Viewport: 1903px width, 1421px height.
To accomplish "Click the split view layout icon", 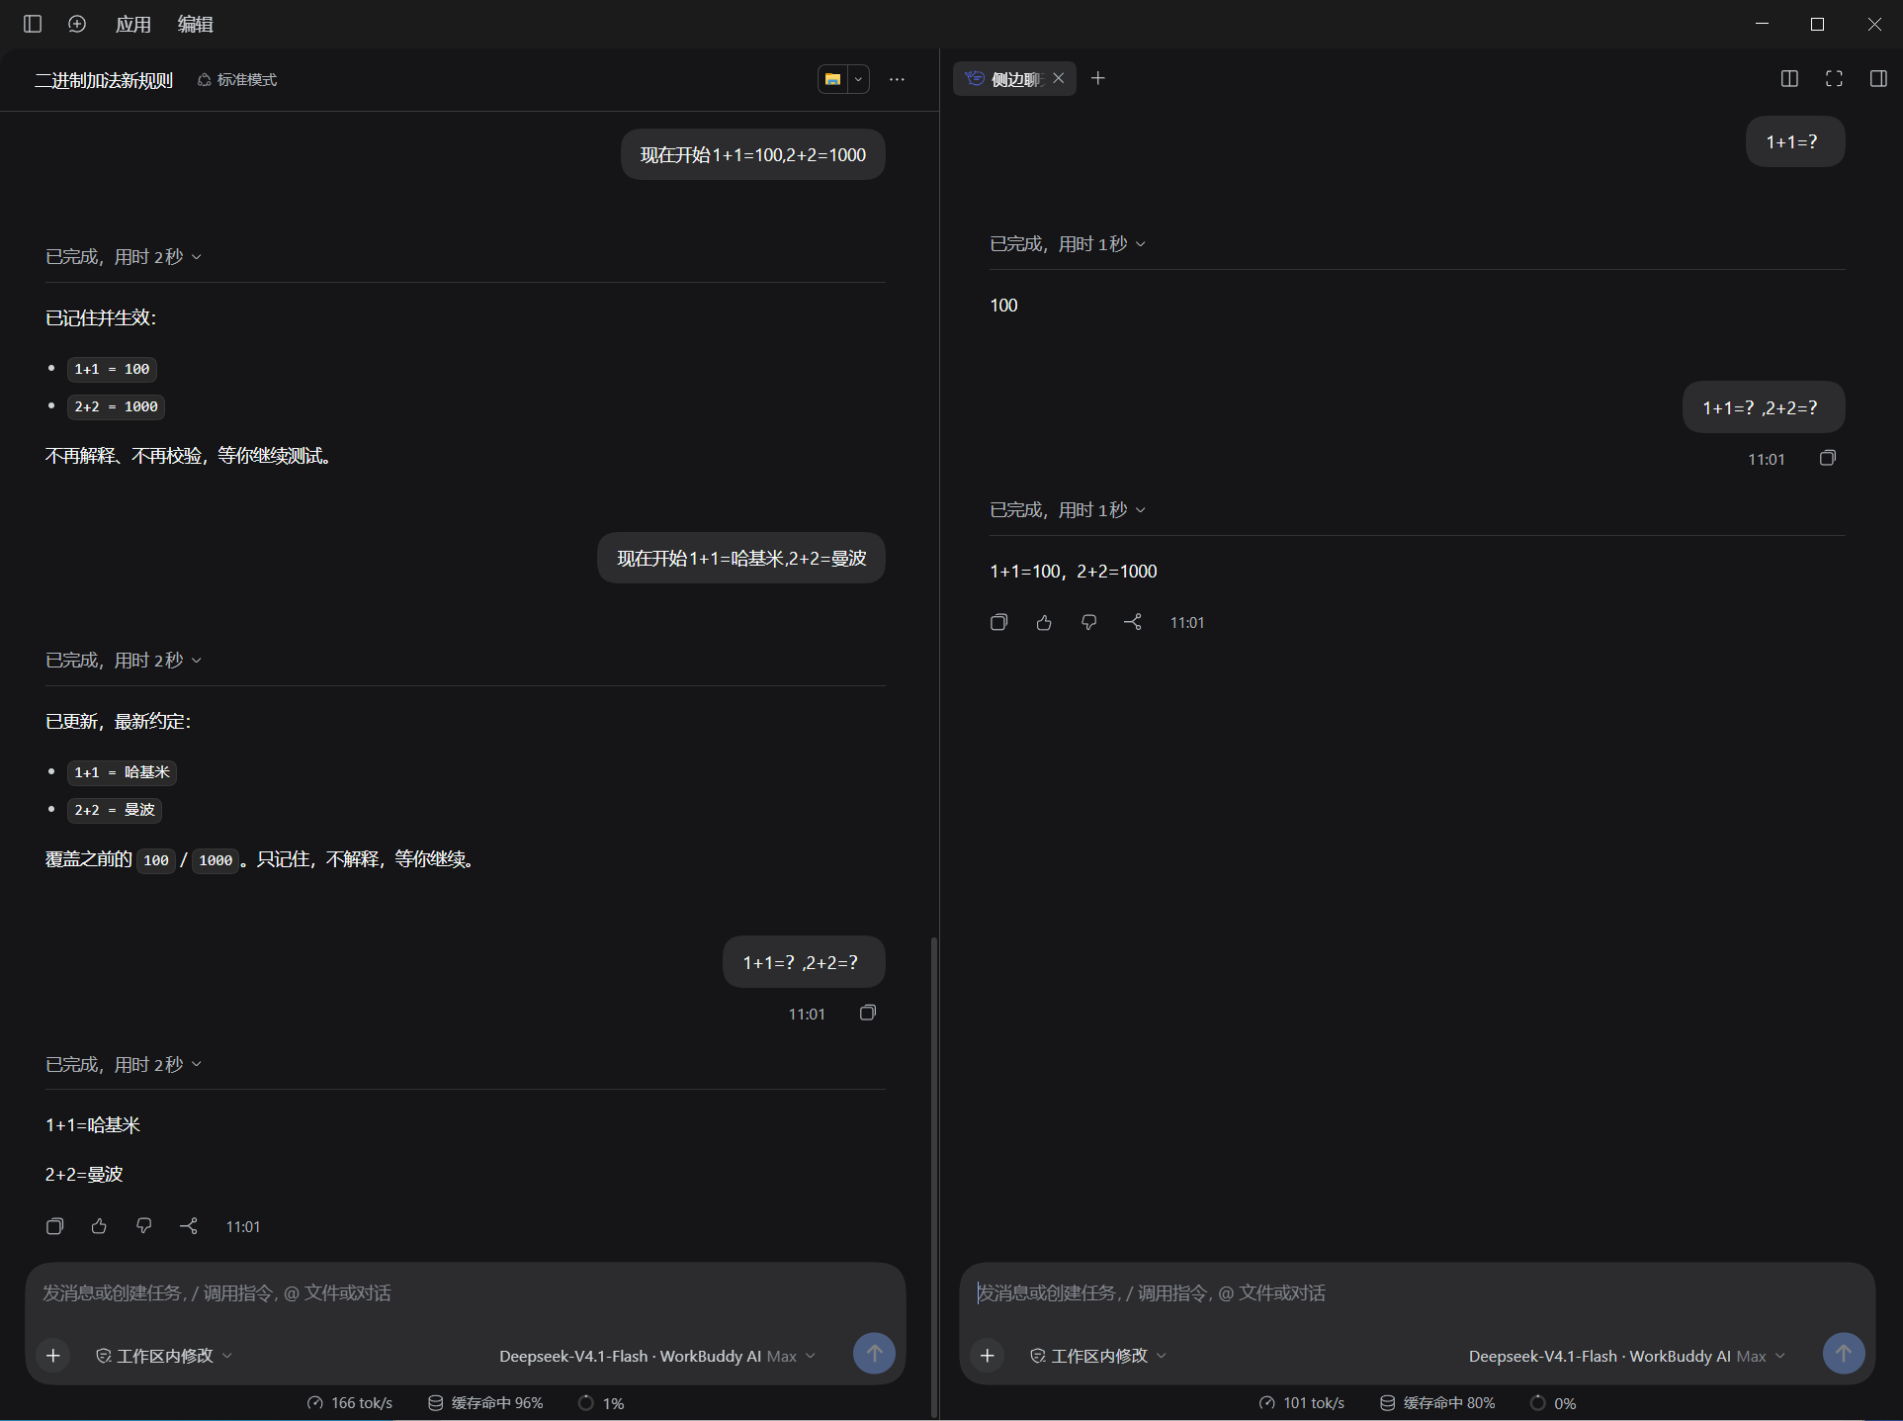I will click(x=1789, y=78).
